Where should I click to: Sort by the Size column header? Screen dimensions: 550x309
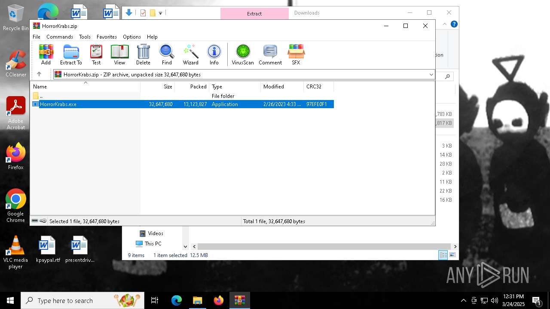click(x=157, y=87)
